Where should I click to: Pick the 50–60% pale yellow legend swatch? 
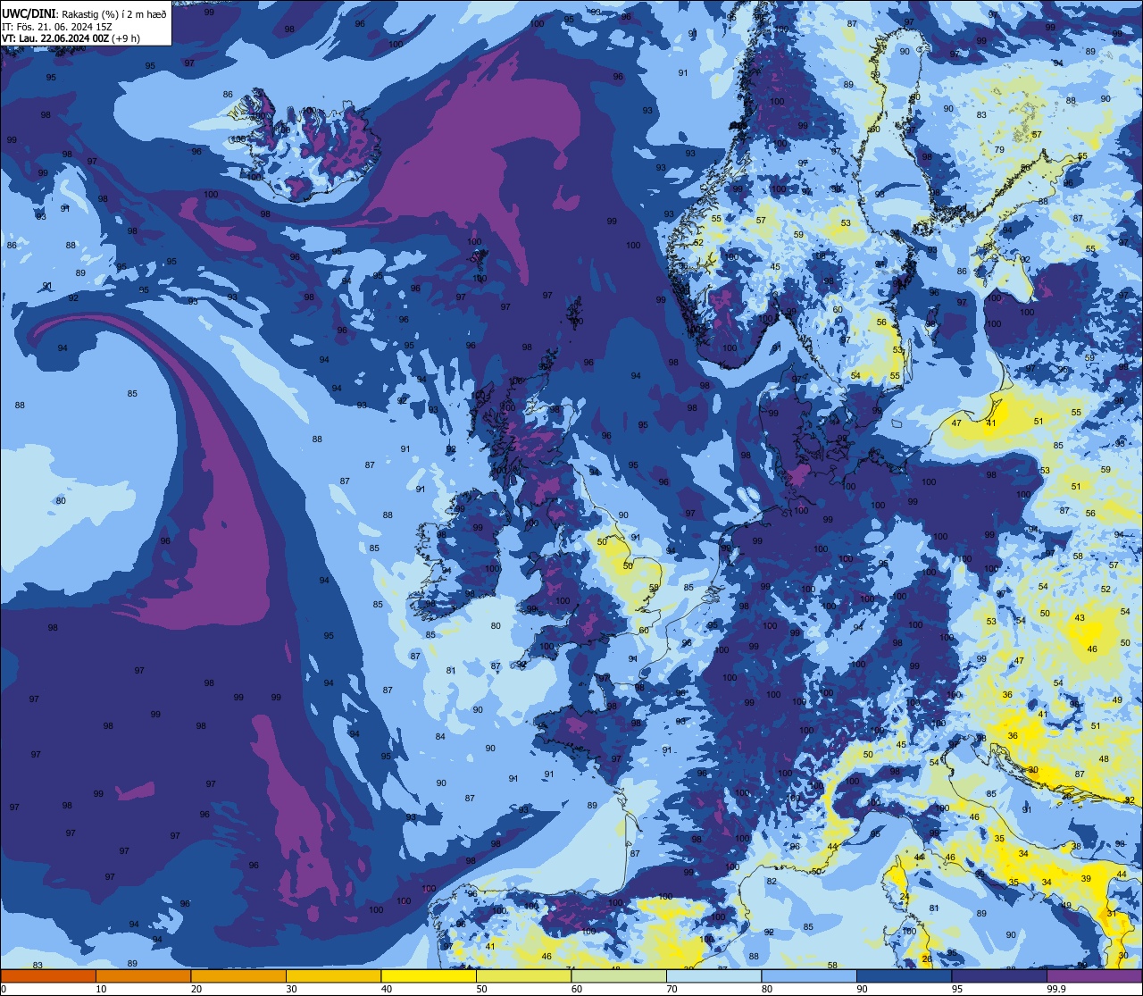pos(523,975)
